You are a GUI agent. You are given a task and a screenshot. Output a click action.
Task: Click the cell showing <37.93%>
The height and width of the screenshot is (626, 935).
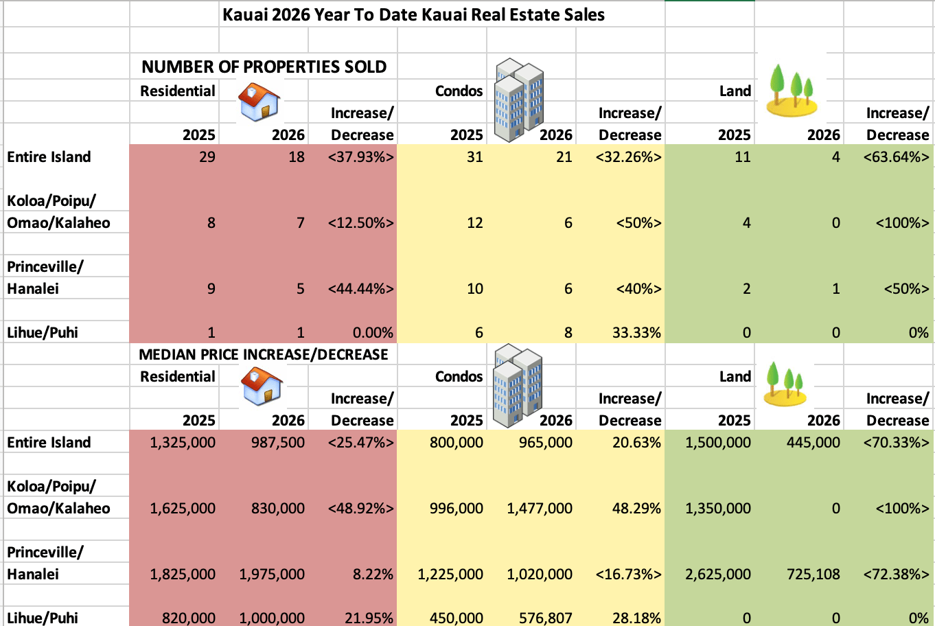point(360,157)
